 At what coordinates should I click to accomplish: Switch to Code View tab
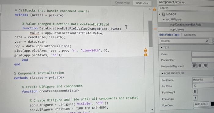[142, 3]
